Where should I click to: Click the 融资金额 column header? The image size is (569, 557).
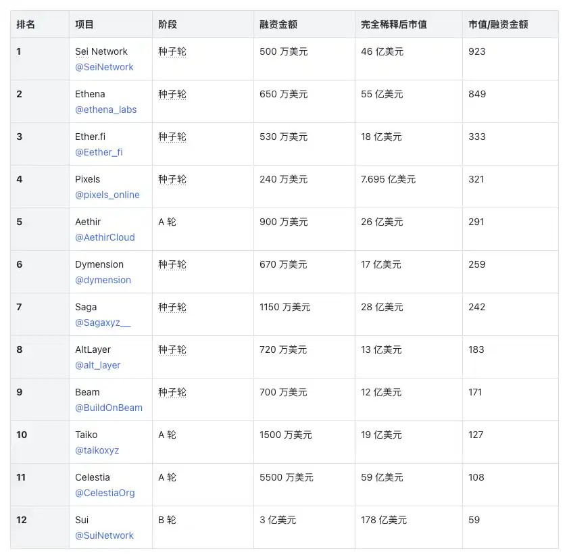pos(278,24)
